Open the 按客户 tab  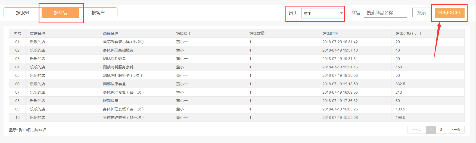pyautogui.click(x=98, y=13)
